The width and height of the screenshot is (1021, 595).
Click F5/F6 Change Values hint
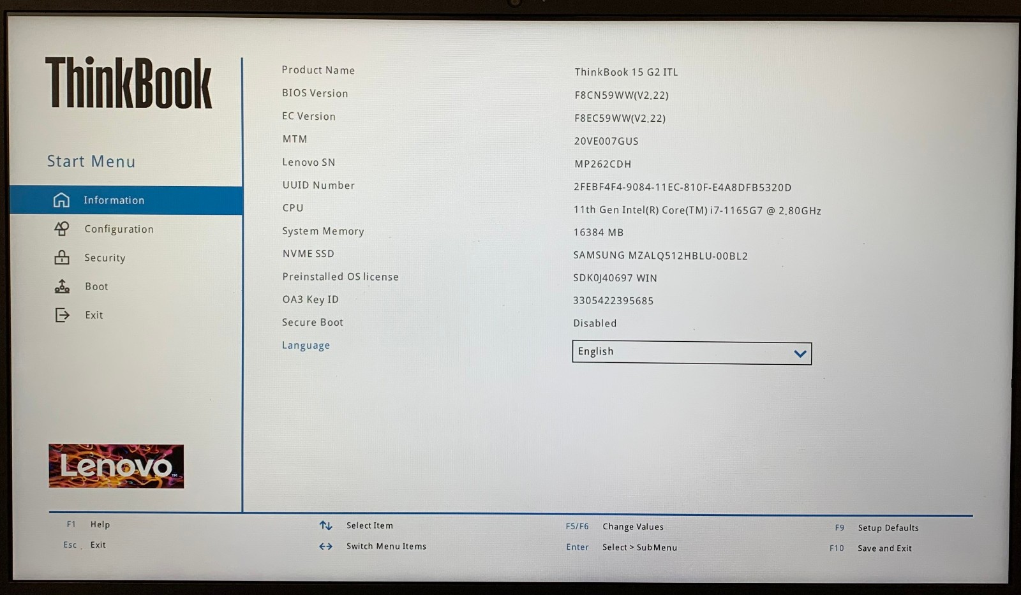click(x=615, y=527)
